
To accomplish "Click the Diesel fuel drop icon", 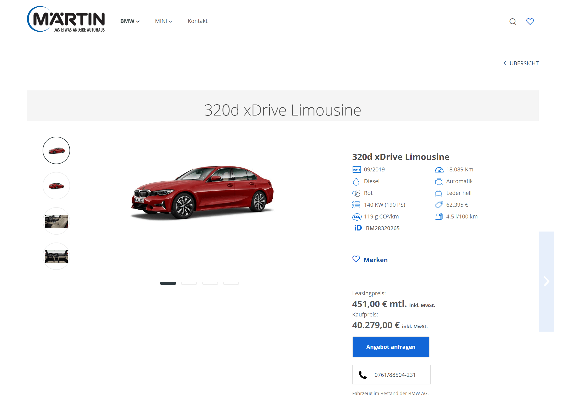I will (356, 181).
